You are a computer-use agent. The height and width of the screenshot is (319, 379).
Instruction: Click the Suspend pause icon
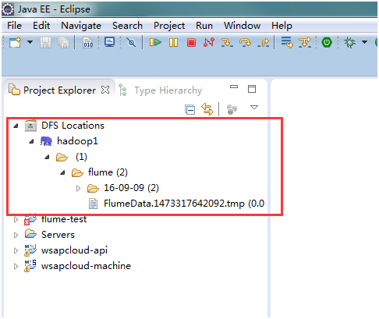[173, 42]
